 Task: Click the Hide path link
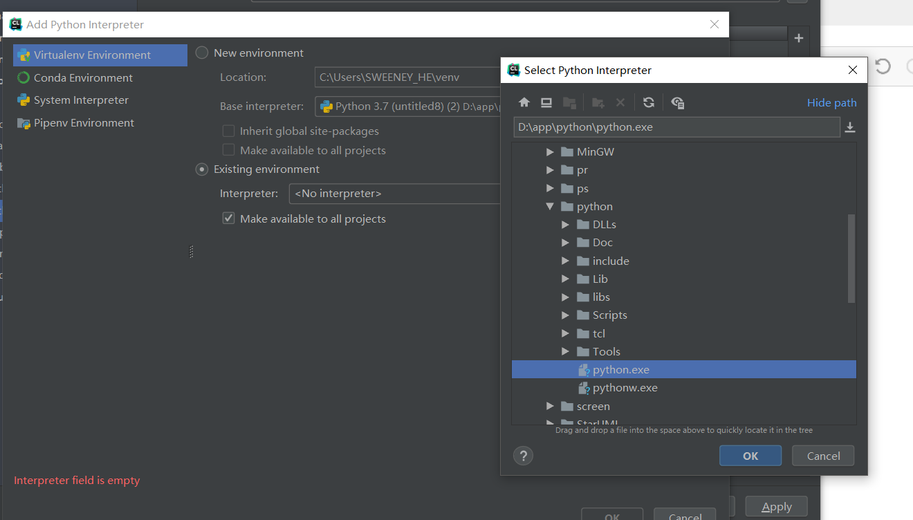[x=831, y=103]
